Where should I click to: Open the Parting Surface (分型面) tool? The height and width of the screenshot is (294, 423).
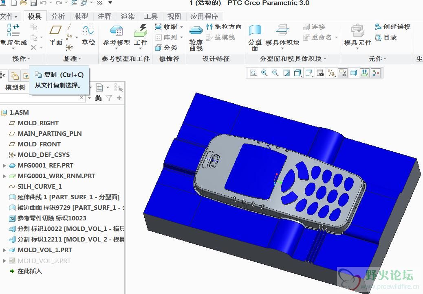255,38
